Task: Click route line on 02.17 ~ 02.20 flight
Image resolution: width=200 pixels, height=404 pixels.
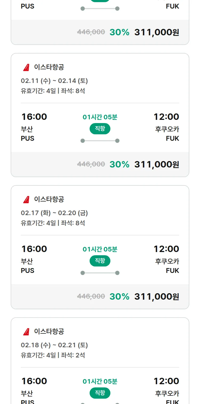Action: click(100, 273)
